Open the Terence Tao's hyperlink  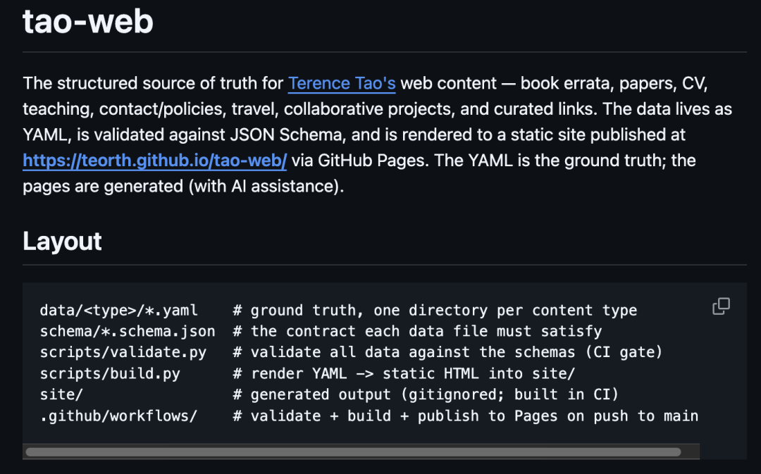(342, 83)
